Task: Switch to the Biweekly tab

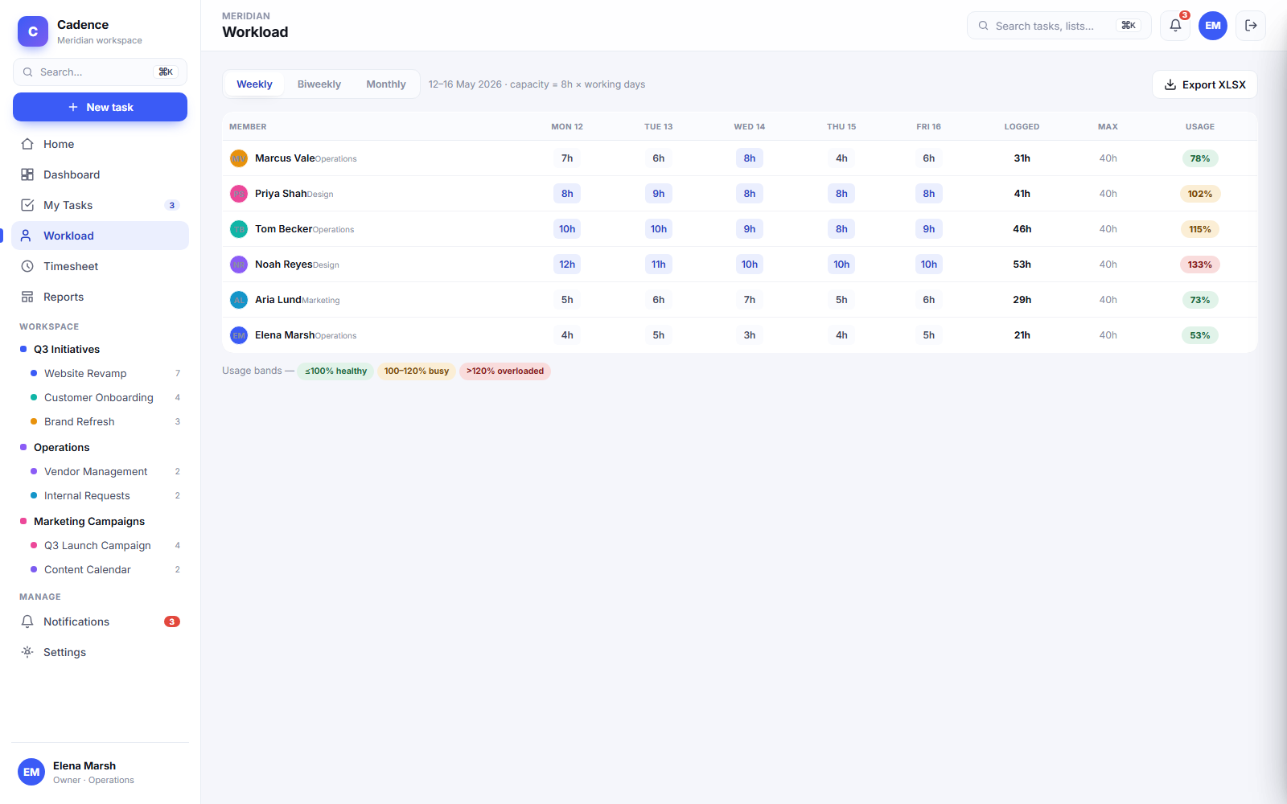Action: 319,84
